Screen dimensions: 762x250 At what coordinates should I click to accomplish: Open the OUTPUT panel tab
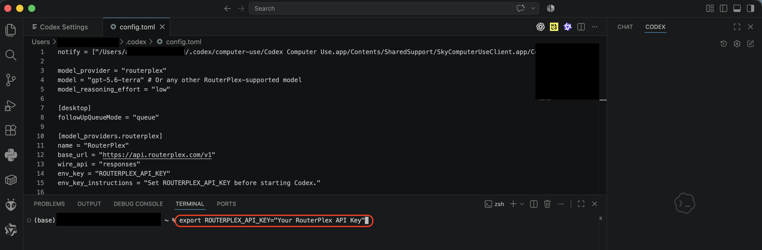pyautogui.click(x=89, y=204)
